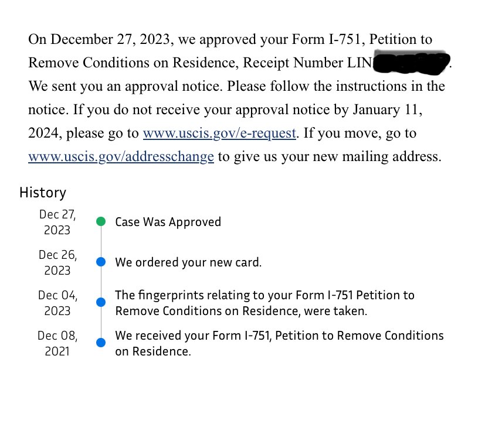
Task: Open the www.uscis.gov/addresschange link
Action: coord(121,156)
